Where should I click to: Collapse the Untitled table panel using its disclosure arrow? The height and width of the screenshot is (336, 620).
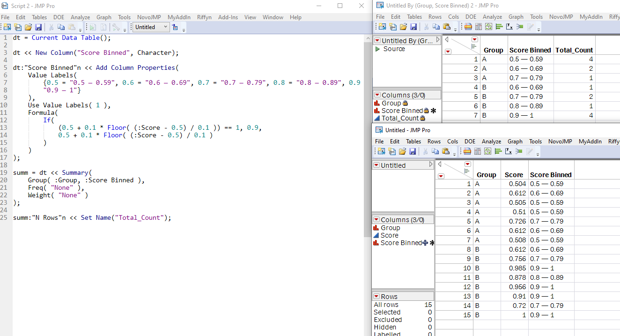pyautogui.click(x=431, y=165)
